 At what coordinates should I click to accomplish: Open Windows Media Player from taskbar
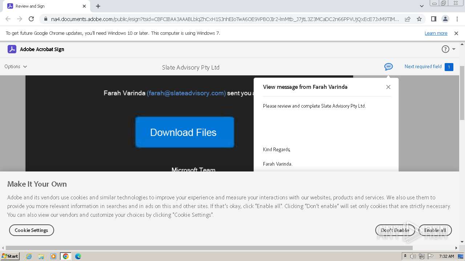point(53,256)
